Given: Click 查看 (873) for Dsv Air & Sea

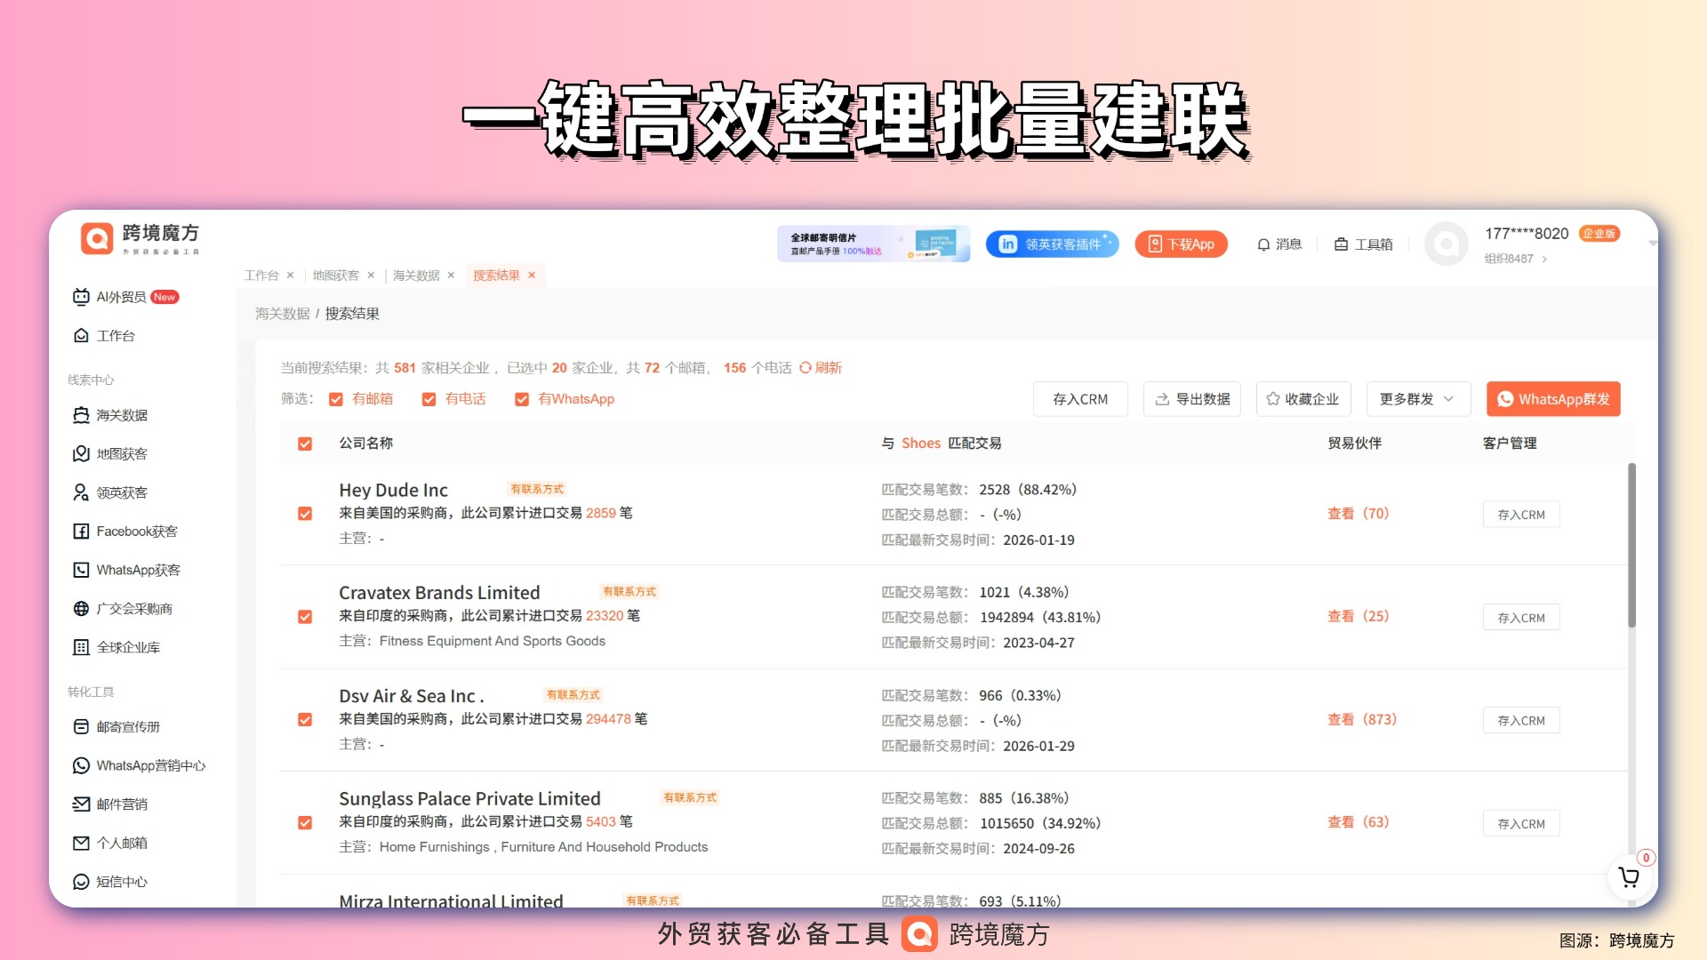Looking at the screenshot, I should pos(1361,719).
